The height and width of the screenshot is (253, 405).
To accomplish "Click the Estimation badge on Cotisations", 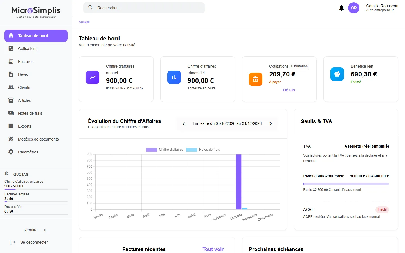I will point(299,66).
